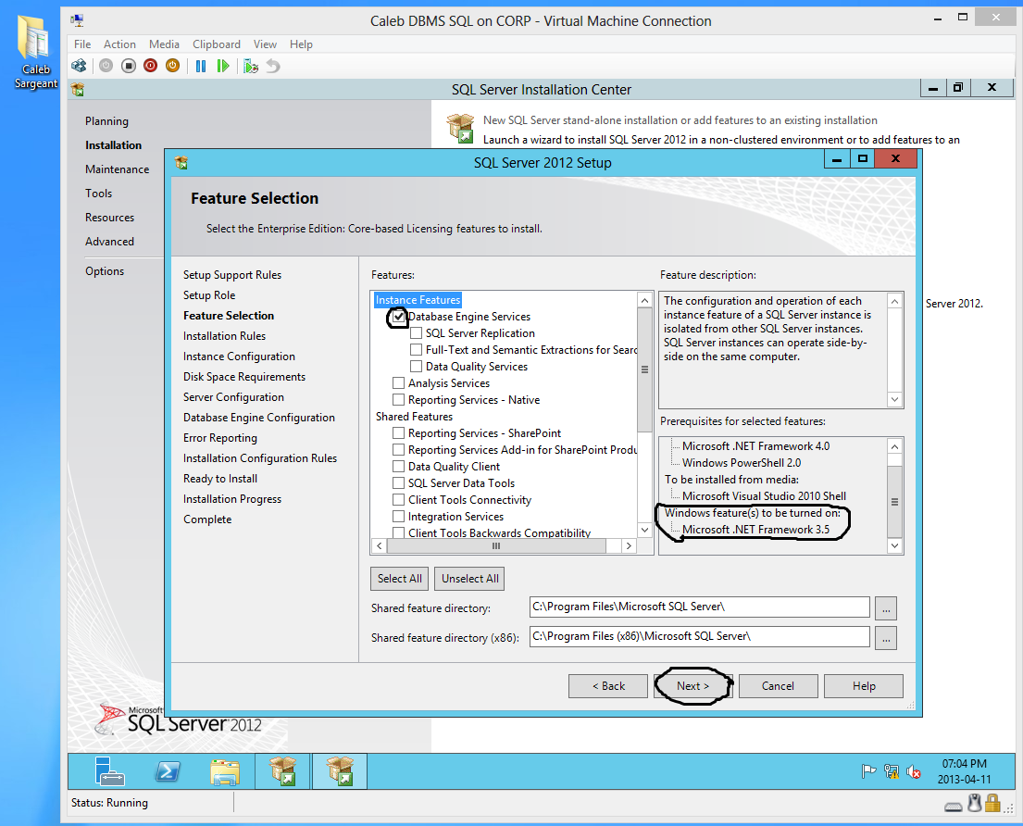The width and height of the screenshot is (1023, 826).
Task: Click Next to continue setup
Action: pos(692,686)
